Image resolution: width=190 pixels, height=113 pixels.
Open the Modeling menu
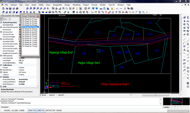pos(77,5)
